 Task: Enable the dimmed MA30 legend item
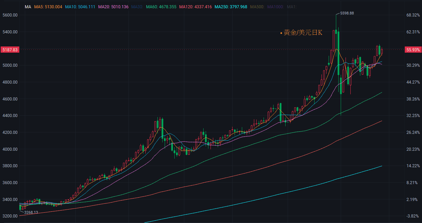pos(137,7)
